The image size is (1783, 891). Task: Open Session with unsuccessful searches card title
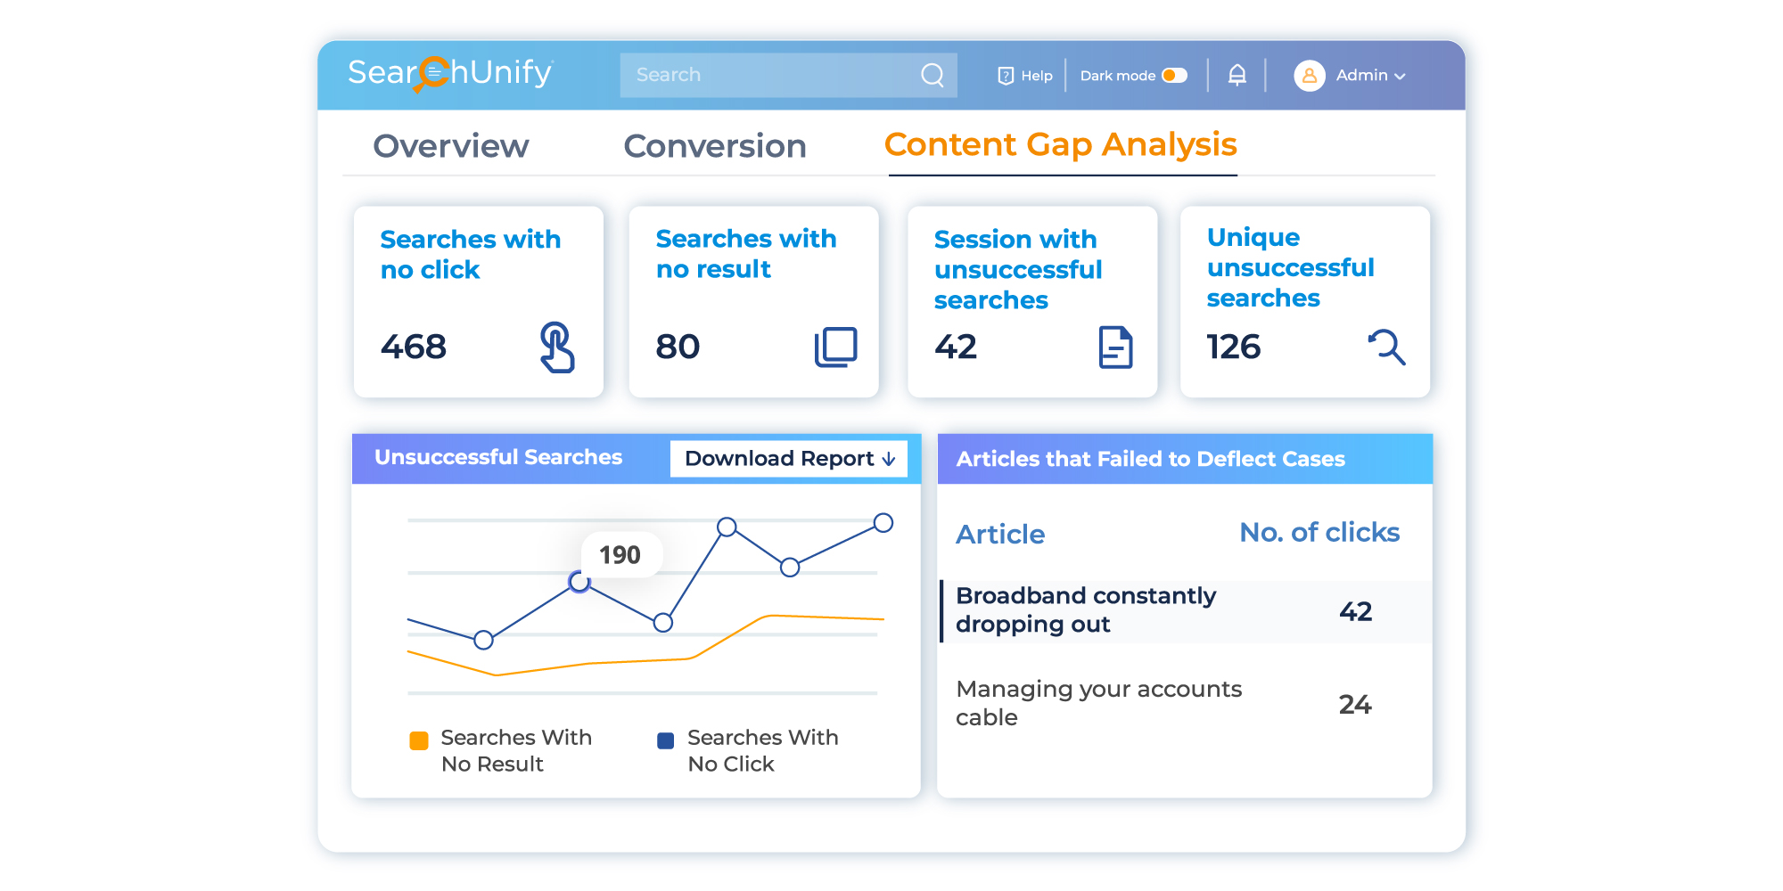click(1018, 269)
